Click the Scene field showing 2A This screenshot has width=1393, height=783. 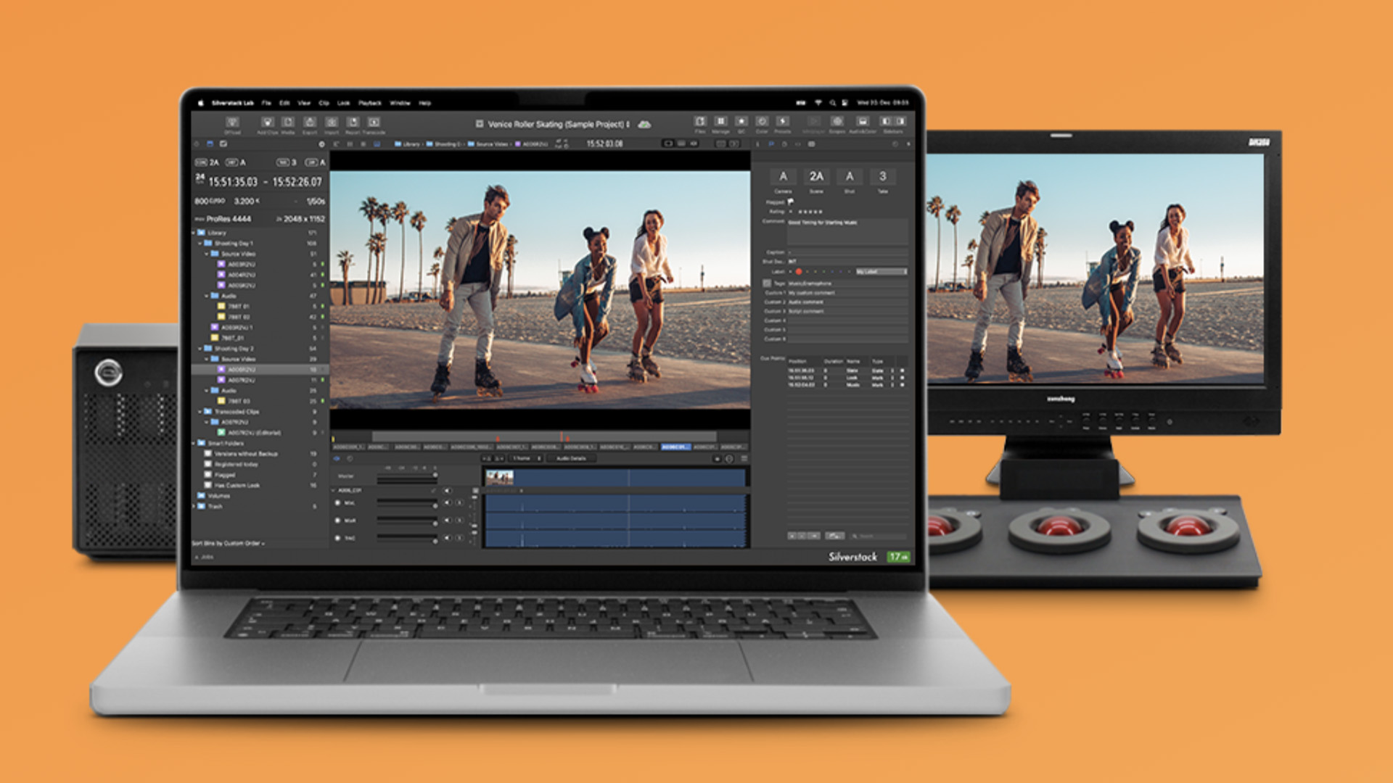click(x=816, y=176)
